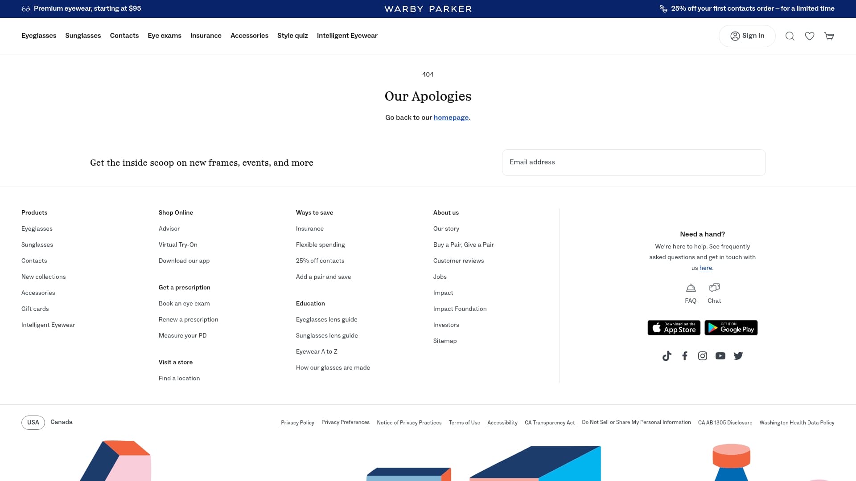Open Virtual Try-On link

(178, 245)
